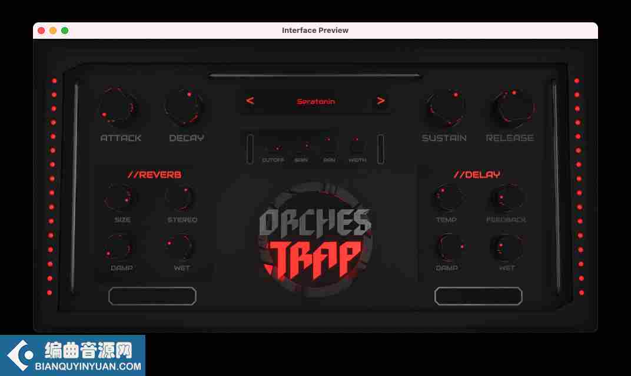Screen dimensions: 631x376
Task: Select the Cutoff filter knob
Action: pyautogui.click(x=273, y=145)
